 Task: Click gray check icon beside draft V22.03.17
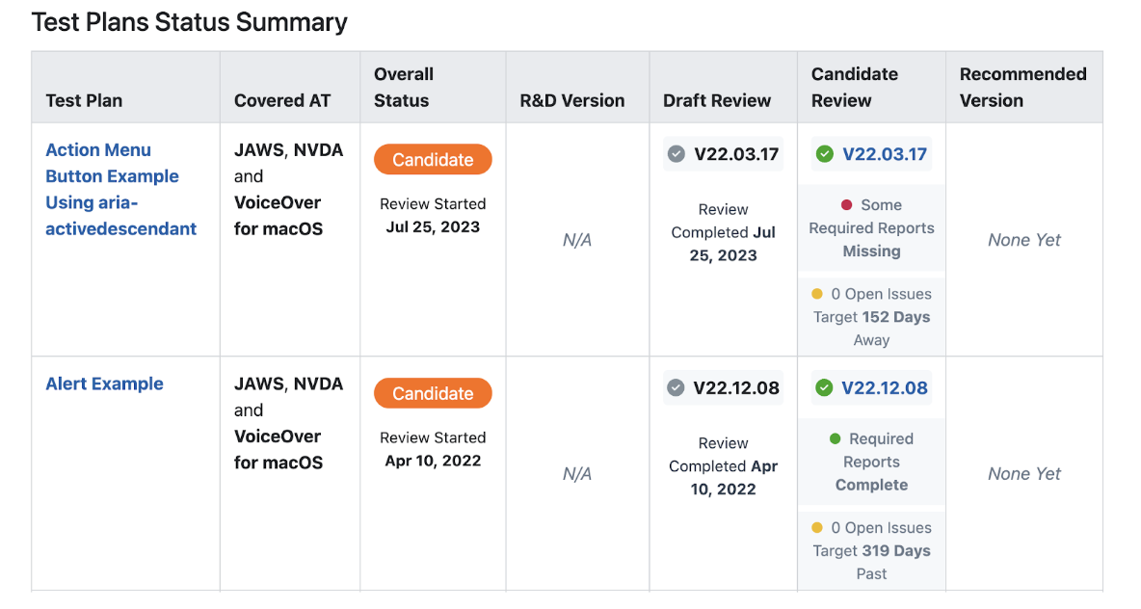pos(676,154)
